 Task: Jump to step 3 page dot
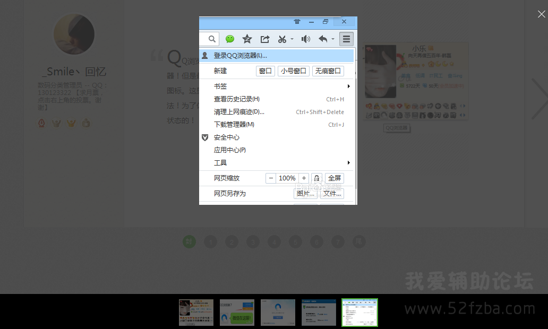click(x=253, y=241)
